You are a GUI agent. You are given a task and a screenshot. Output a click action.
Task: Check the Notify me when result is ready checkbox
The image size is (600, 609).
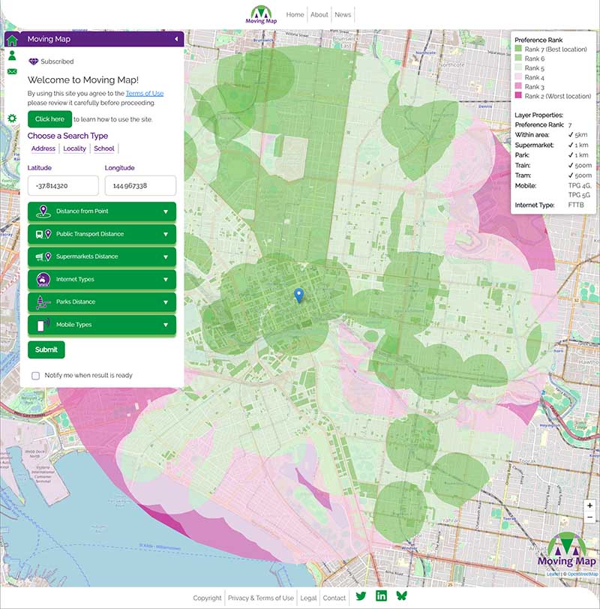pos(34,375)
